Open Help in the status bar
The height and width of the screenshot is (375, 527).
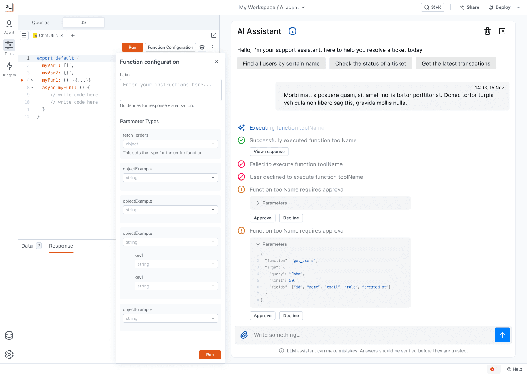coord(515,369)
